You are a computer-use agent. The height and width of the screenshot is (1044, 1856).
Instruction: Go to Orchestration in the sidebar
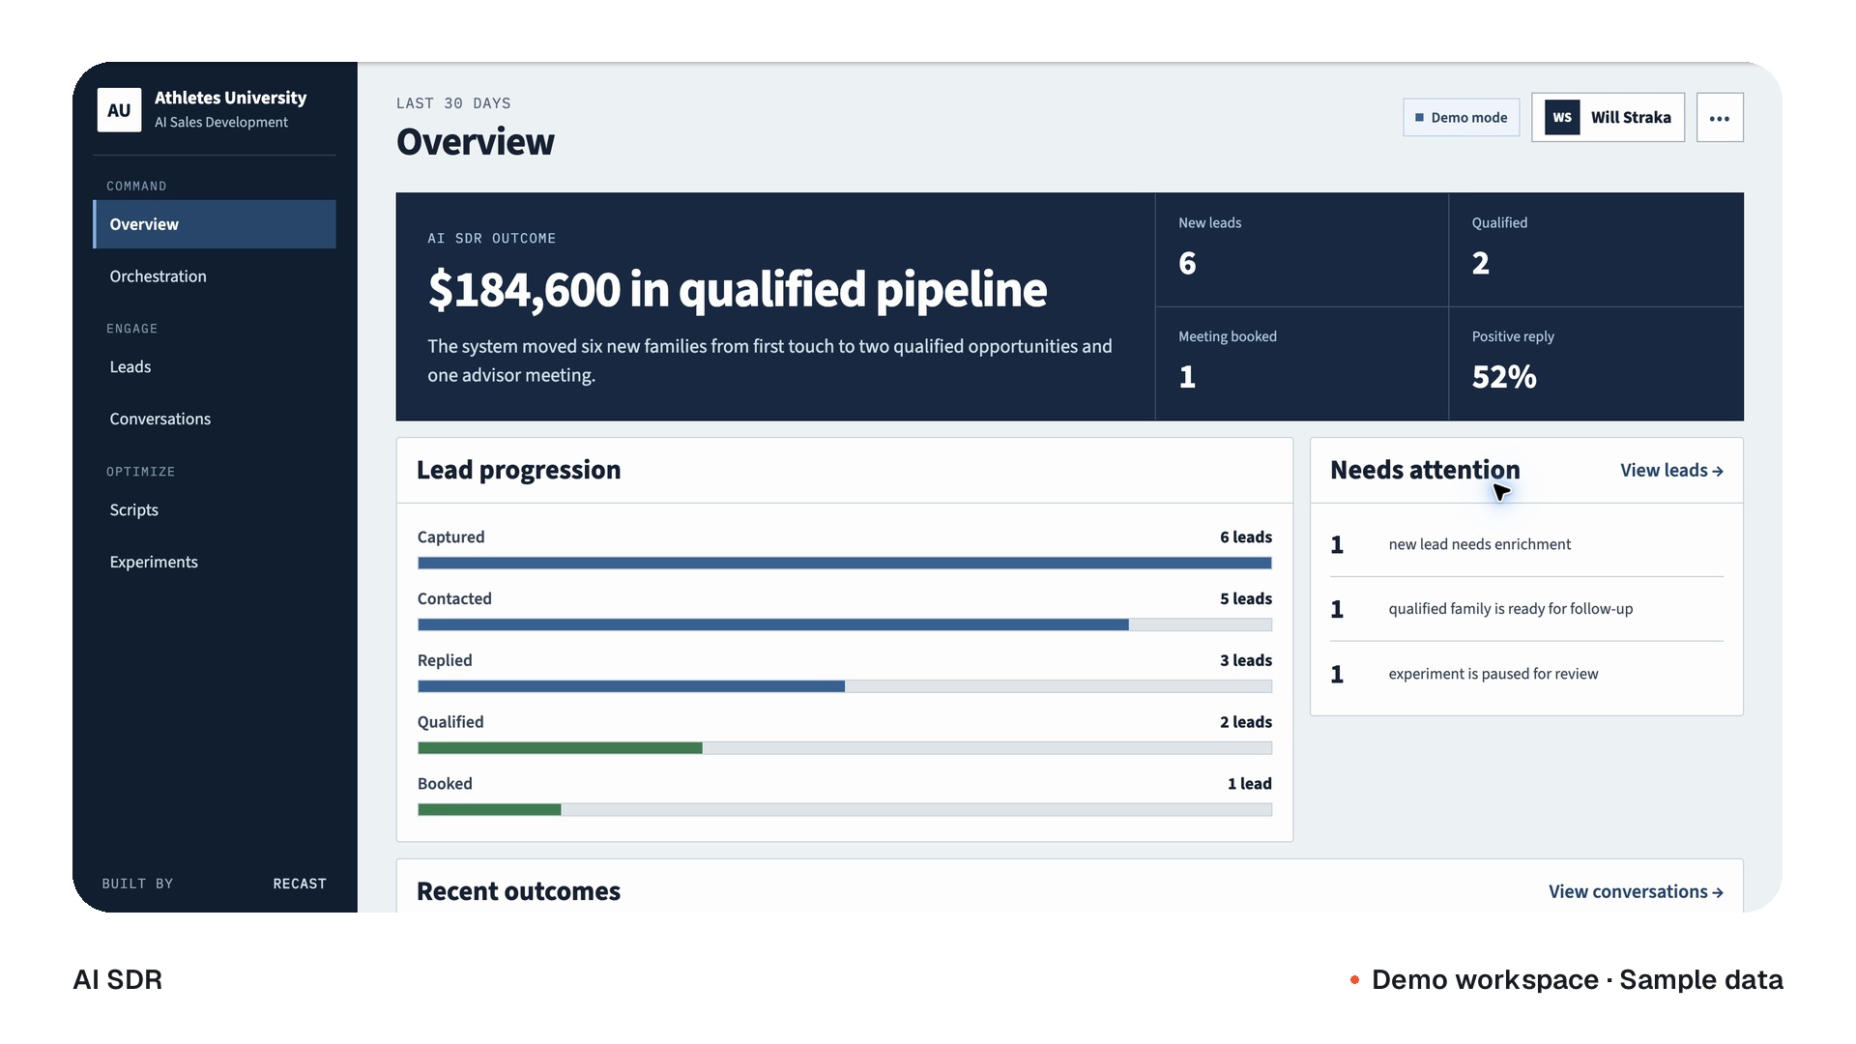pyautogui.click(x=215, y=276)
